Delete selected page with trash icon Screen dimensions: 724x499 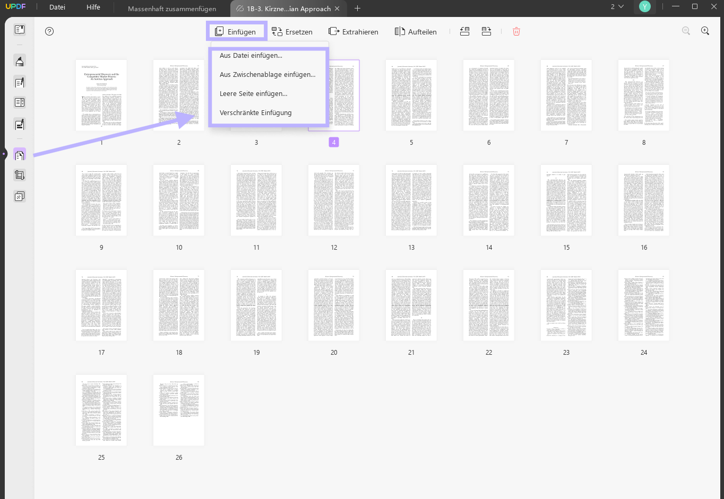pyautogui.click(x=516, y=31)
